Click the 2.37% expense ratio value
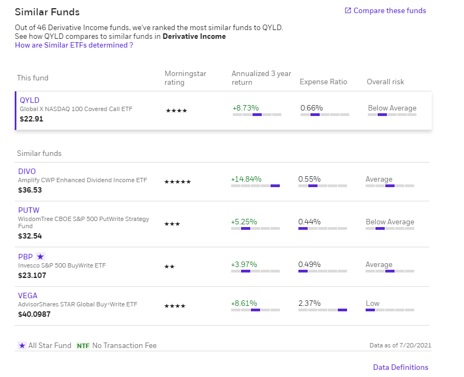 (309, 303)
